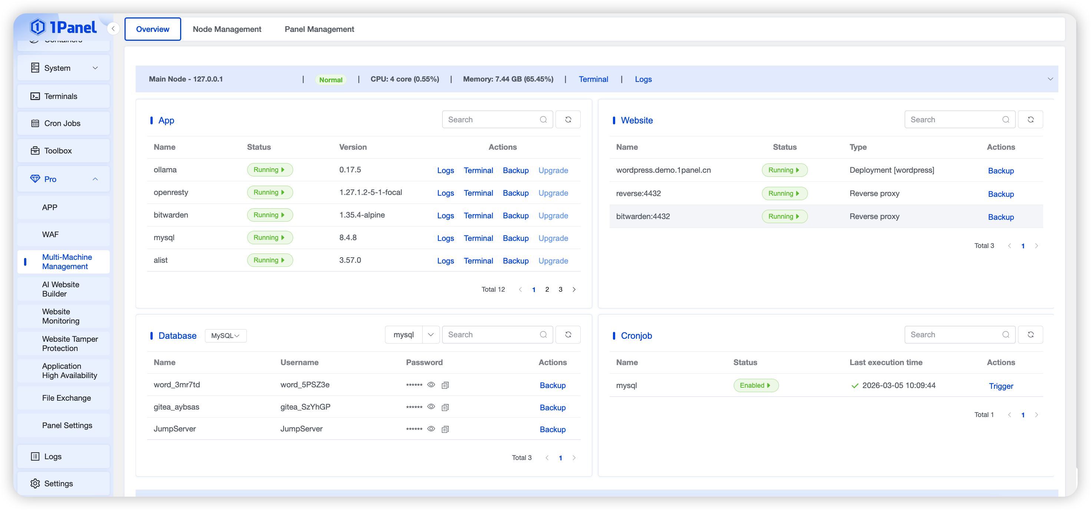Toggle JumpServer password visibility
The height and width of the screenshot is (510, 1091).
point(431,429)
